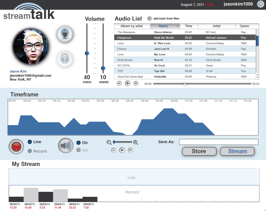This screenshot has width=266, height=211.
Task: Click add track from files link
Action: click(166, 18)
